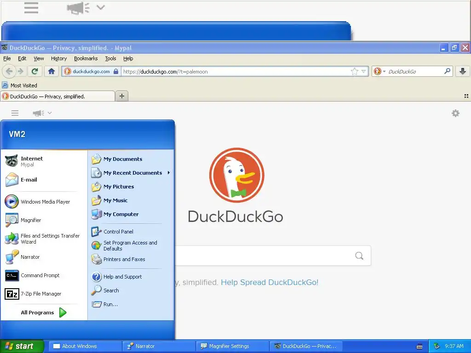Open the File menu
Image resolution: width=471 pixels, height=353 pixels.
point(7,58)
